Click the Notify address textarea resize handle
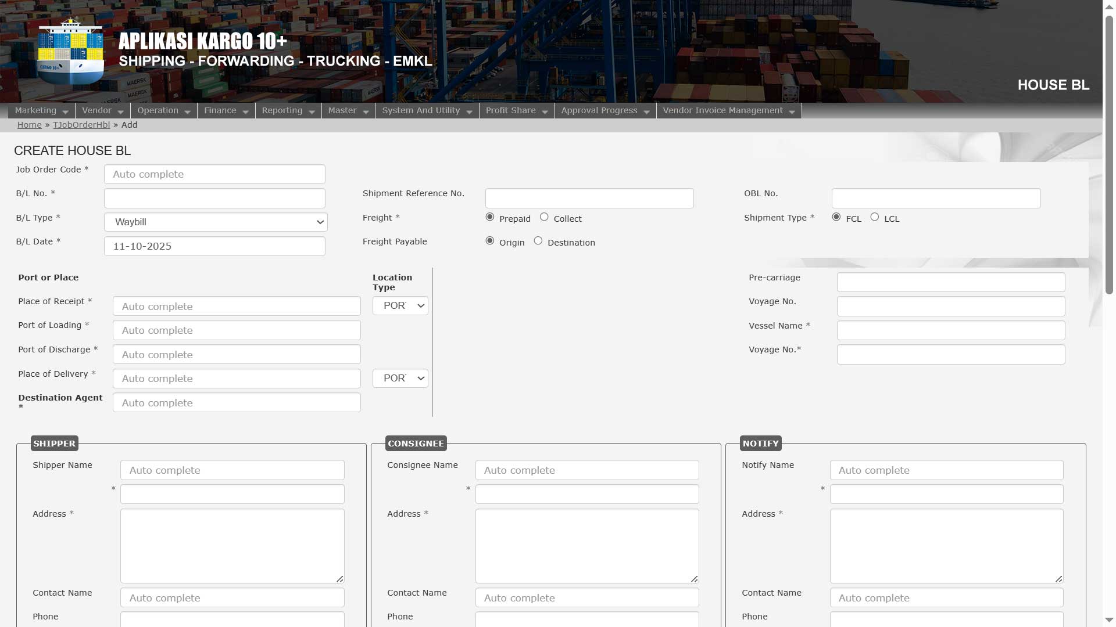Screen dimensions: 1116x627 tap(1059, 579)
